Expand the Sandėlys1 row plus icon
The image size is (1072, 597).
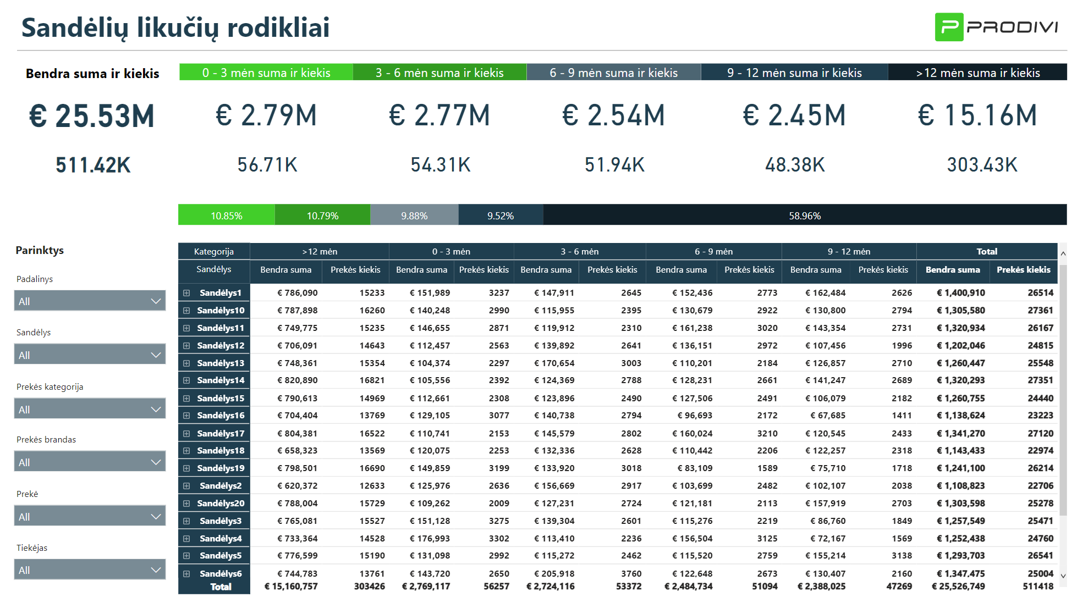click(186, 293)
